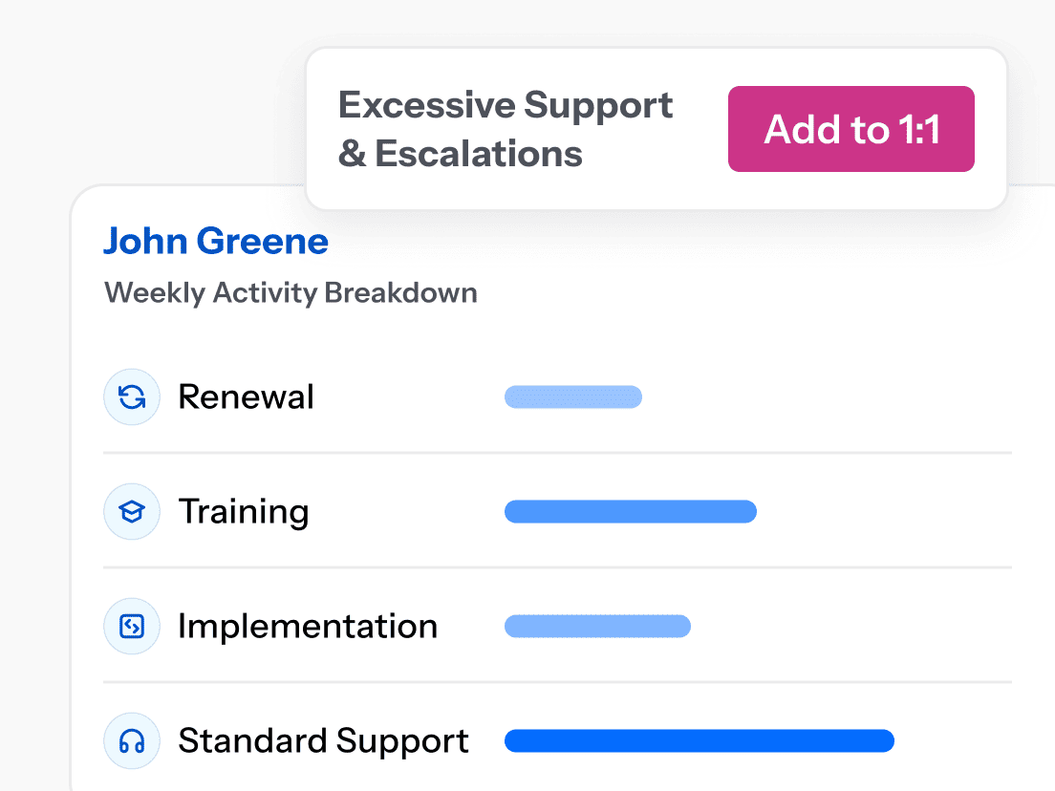Select the Standard Support activity label
The height and width of the screenshot is (791, 1055).
coord(323,740)
